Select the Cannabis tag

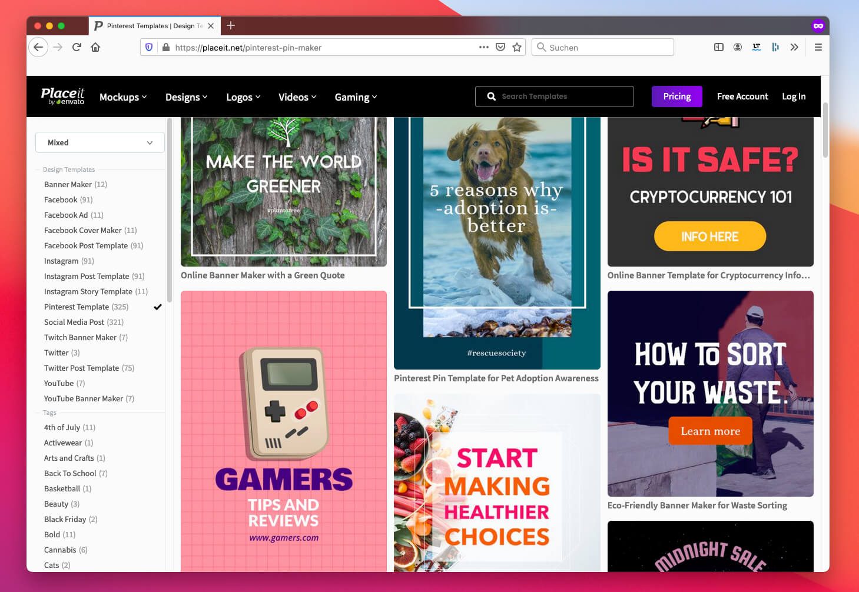(65, 550)
